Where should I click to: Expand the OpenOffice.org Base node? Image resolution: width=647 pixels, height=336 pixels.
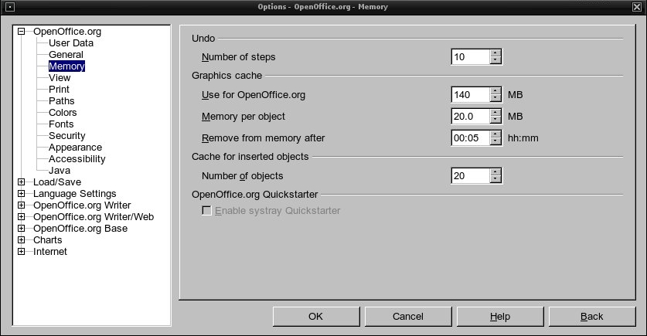tap(22, 228)
